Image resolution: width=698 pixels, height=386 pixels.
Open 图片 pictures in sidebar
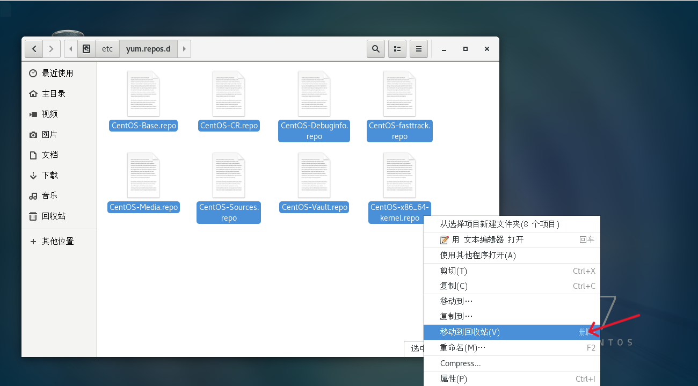[59, 134]
